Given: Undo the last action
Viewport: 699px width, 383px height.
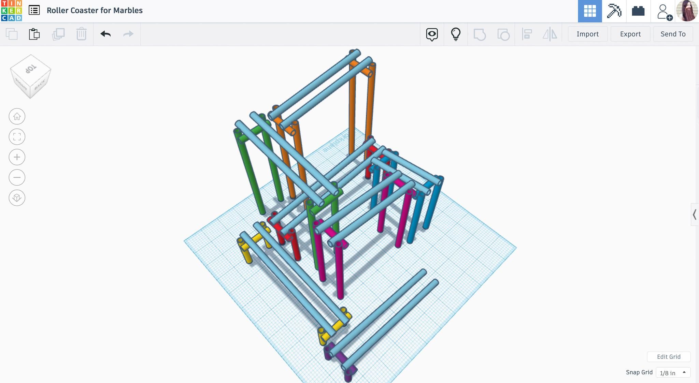Looking at the screenshot, I should 106,34.
